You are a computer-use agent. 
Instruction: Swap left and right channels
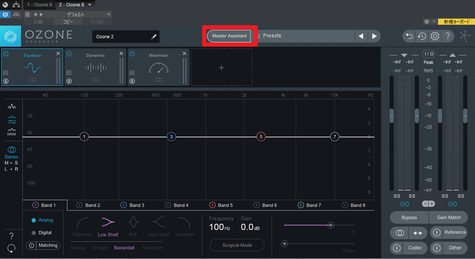pos(417,233)
